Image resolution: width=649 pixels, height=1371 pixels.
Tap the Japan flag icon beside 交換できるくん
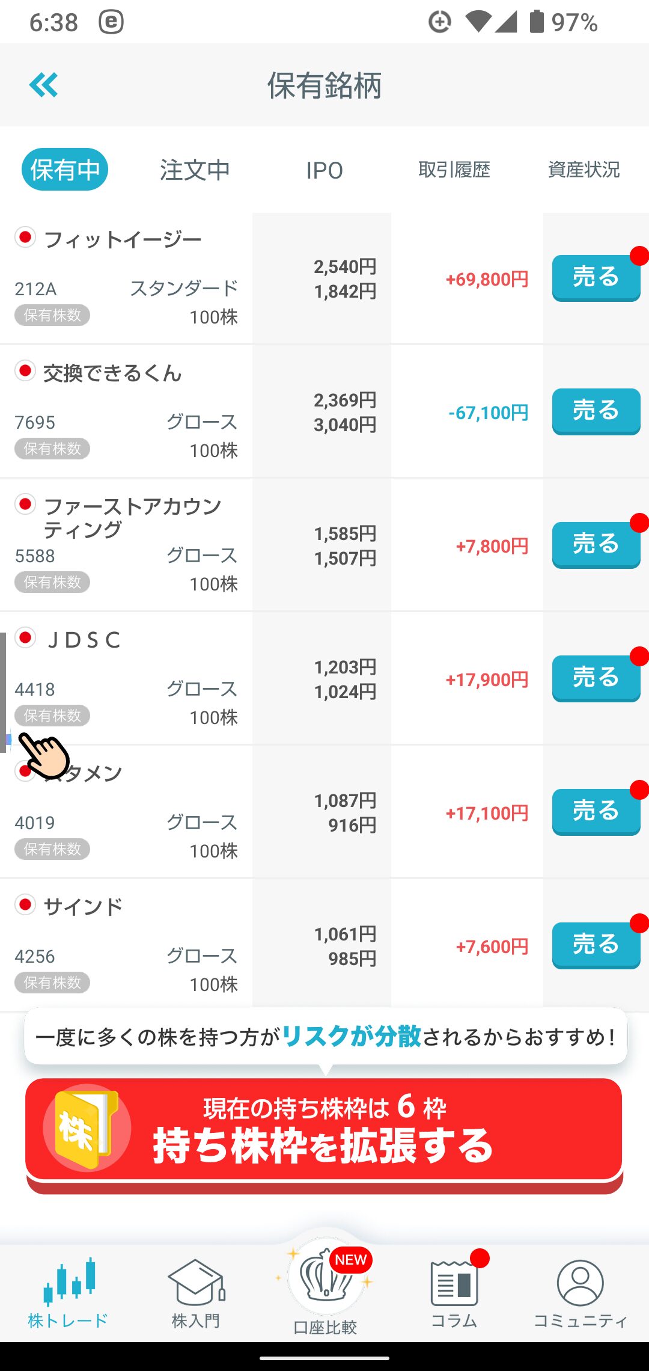pos(25,371)
